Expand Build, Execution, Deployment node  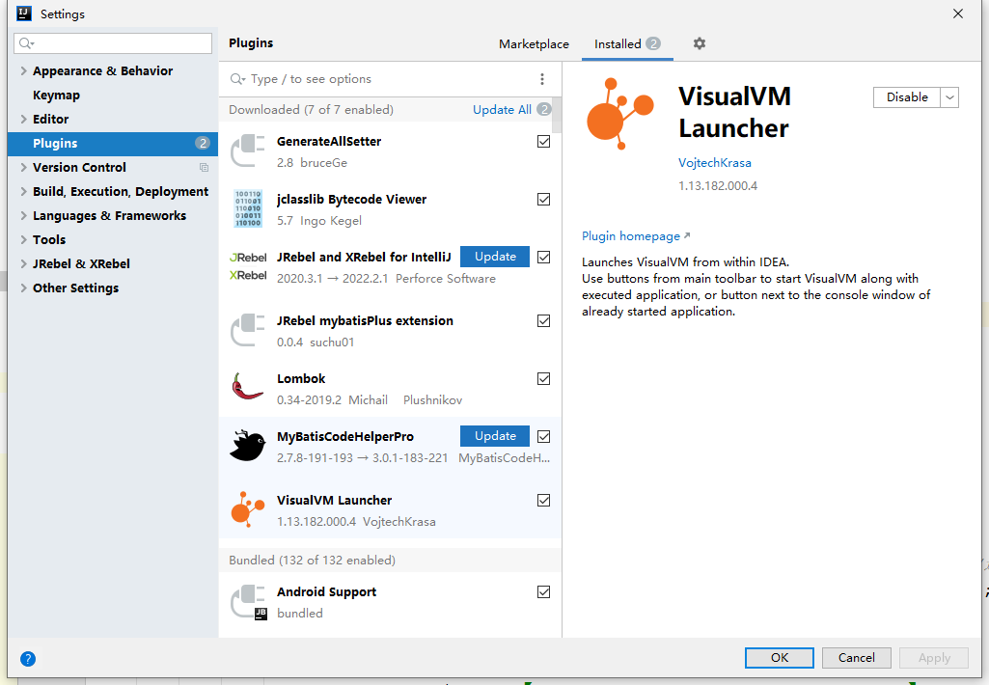pyautogui.click(x=23, y=191)
